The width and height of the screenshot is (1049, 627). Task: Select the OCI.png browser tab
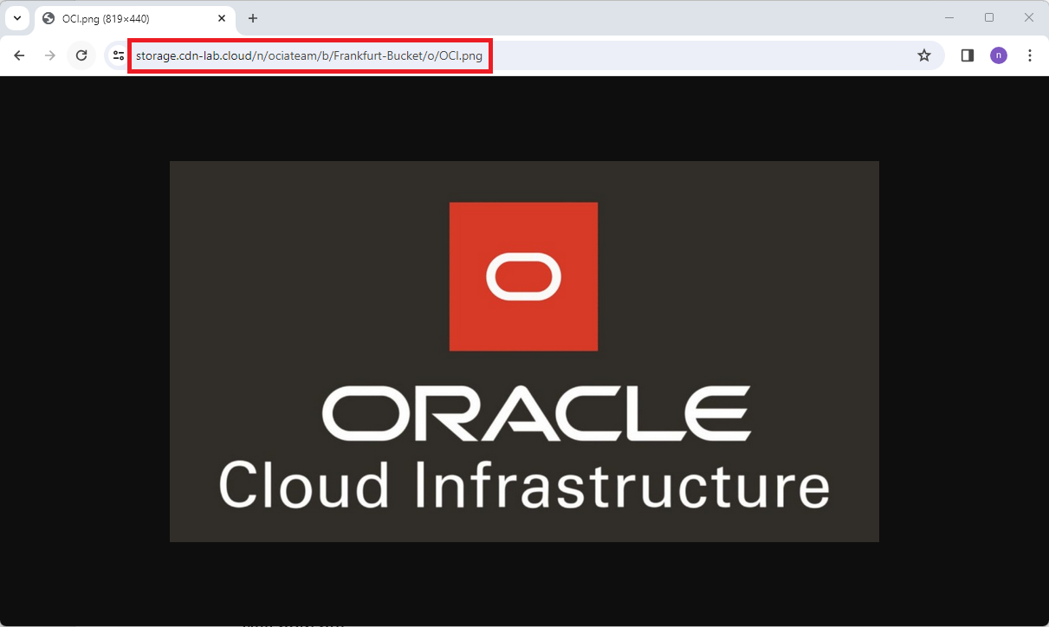(134, 18)
